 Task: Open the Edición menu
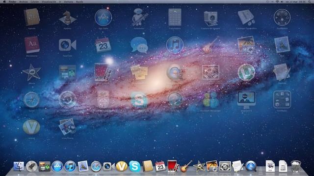point(35,1)
